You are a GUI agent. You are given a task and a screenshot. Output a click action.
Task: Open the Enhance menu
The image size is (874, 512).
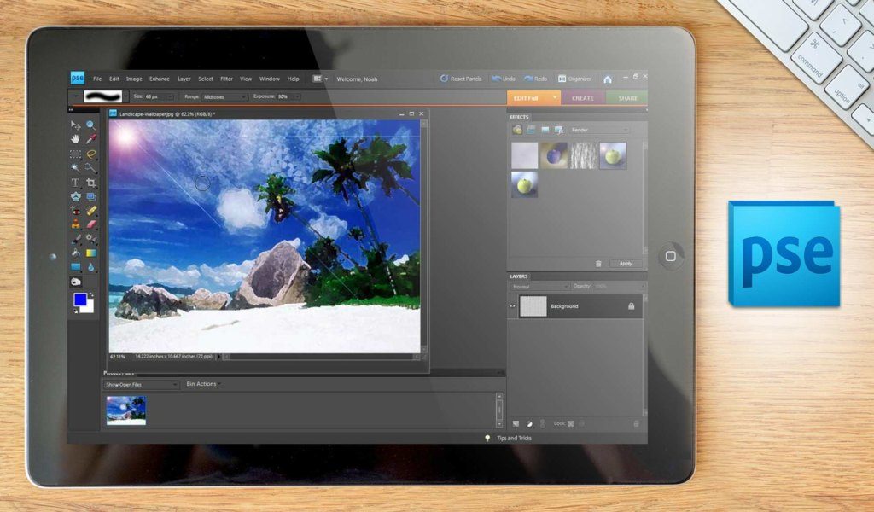(160, 79)
